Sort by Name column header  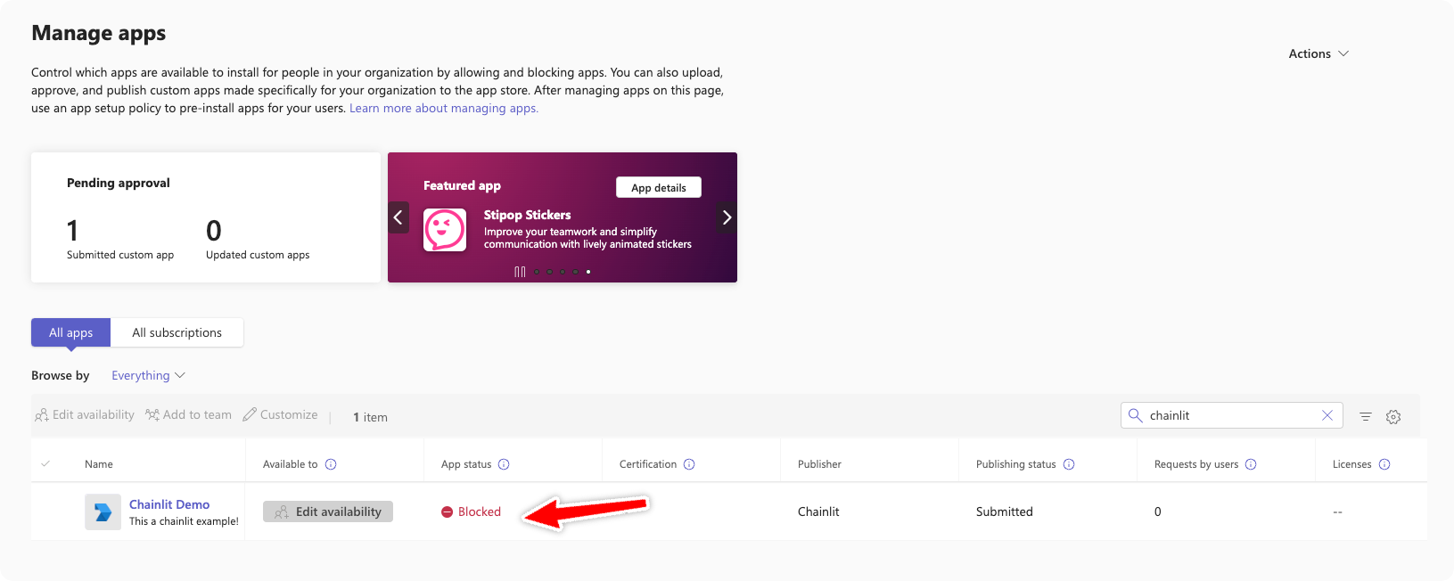click(99, 464)
